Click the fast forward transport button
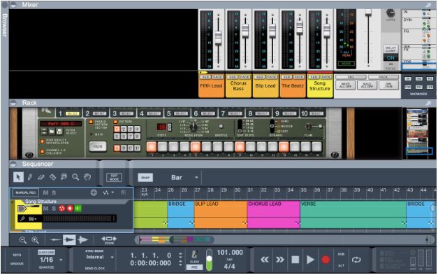 point(279,260)
